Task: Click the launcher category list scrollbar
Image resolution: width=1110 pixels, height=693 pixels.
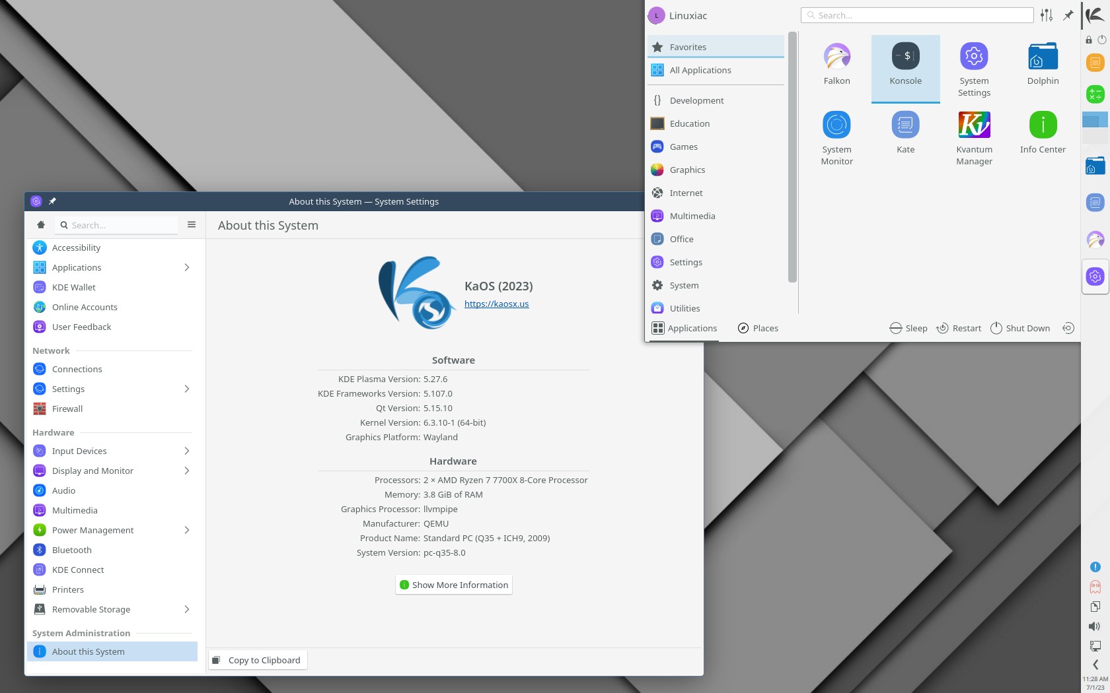Action: pos(792,157)
